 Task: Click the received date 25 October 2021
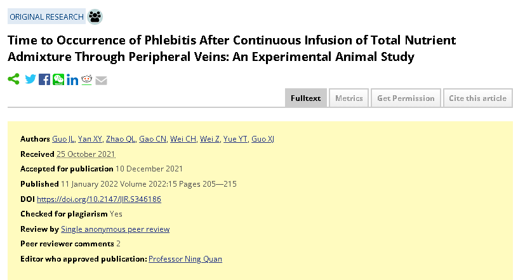[86, 154]
